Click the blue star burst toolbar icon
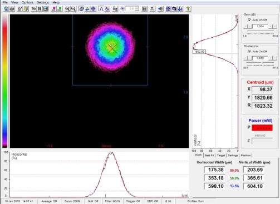This screenshot has height=204, width=280. [122, 8]
